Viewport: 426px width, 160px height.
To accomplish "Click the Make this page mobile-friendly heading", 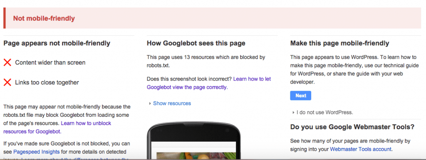I will coord(339,43).
